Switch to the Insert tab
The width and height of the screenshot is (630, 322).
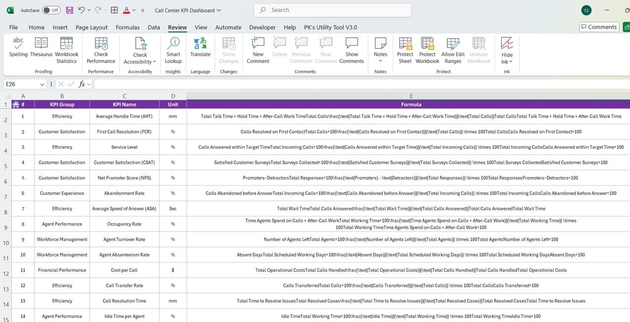60,27
